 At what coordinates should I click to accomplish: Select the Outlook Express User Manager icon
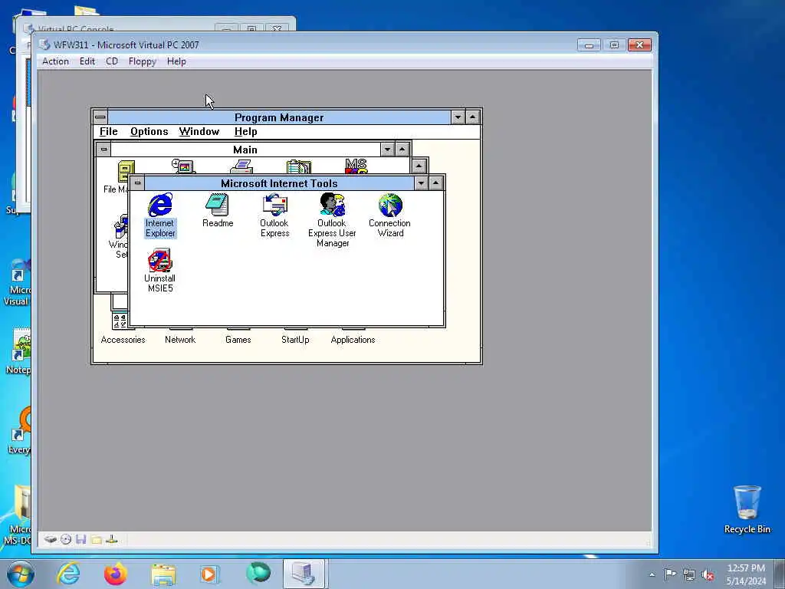333,206
